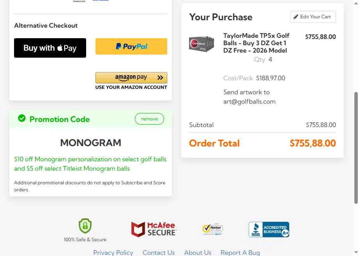
Task: Click the 100% Safe & Secure lock badge
Action: coord(85,226)
